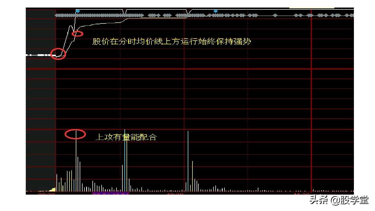This screenshot has height=211, width=375.
Task: Click the isolated gray diamond before 11:30
Action: [x=275, y=16]
